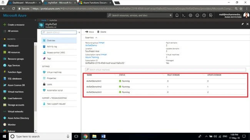
Task: Sort table by NAME column
Action: (x=89, y=75)
